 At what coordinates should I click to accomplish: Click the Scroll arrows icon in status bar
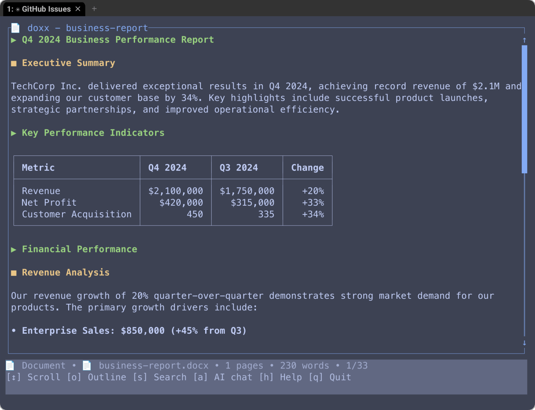(14, 377)
